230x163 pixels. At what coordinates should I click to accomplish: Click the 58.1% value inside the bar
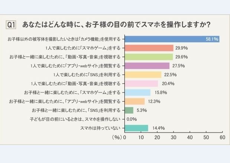pyautogui.click(x=211, y=39)
